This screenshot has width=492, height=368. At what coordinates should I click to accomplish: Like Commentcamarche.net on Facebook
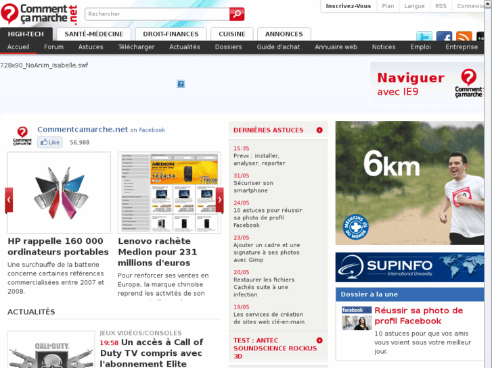50,142
